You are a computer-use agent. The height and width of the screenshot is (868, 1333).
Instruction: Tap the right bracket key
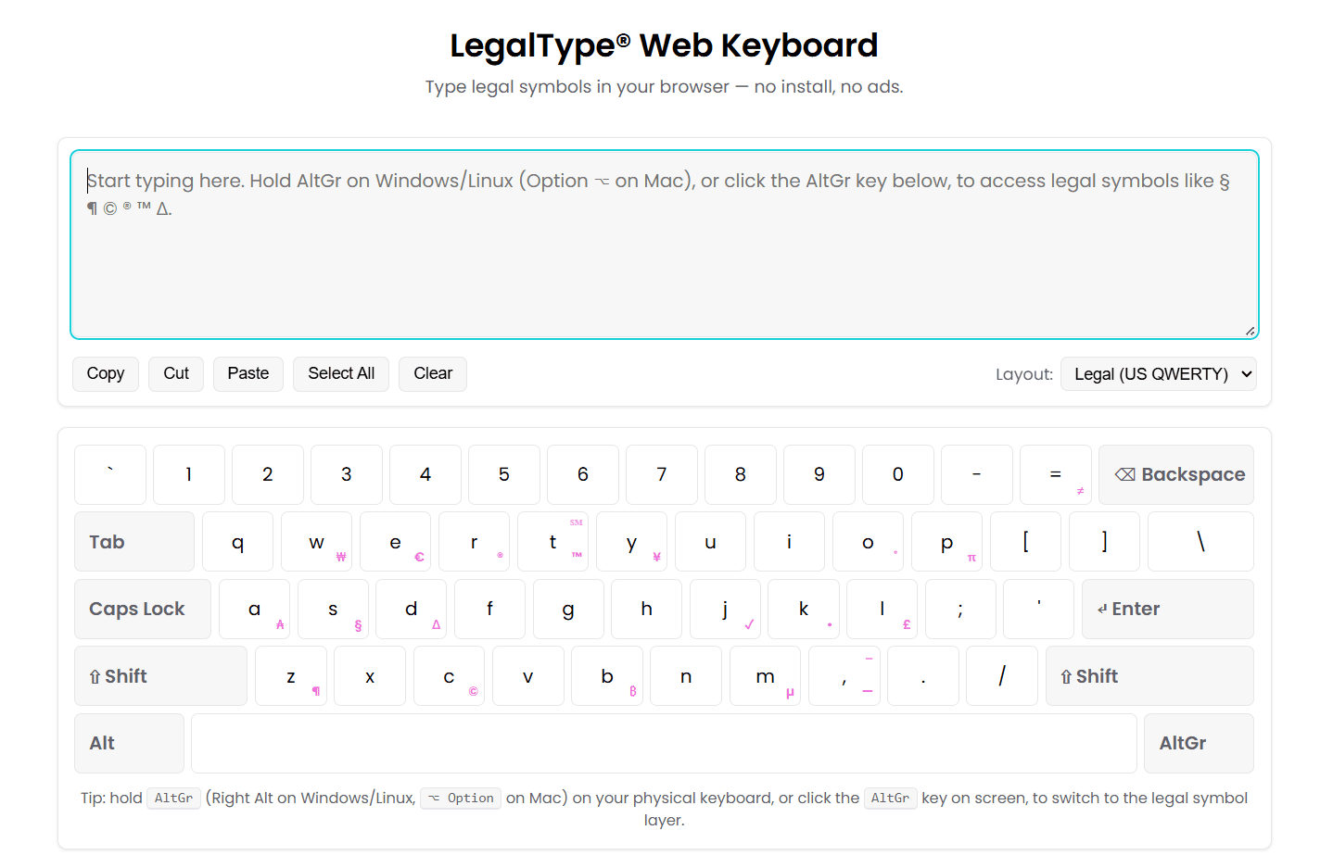click(x=1104, y=542)
